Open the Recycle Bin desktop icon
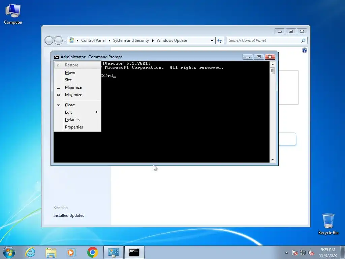Image resolution: width=345 pixels, height=259 pixels. point(328,224)
